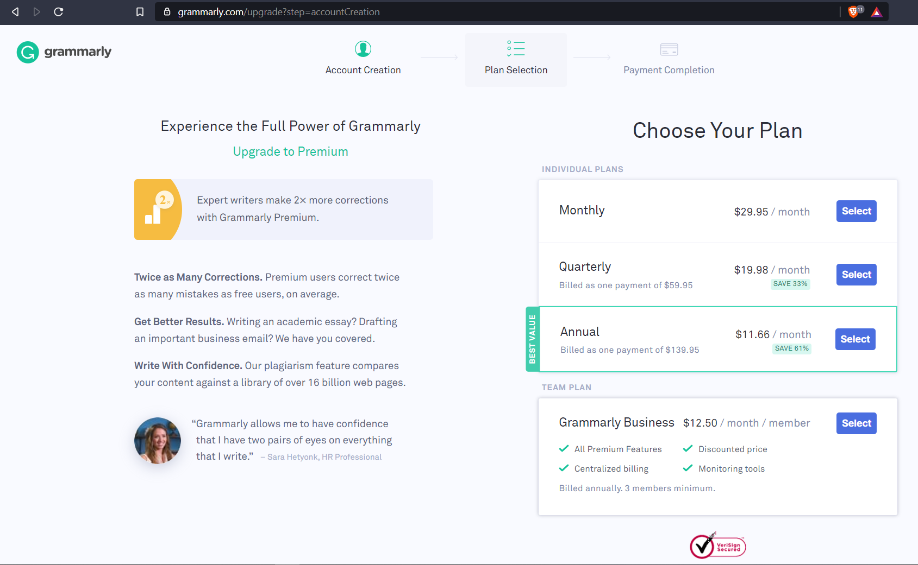This screenshot has width=918, height=565.
Task: Click the browser forward arrow
Action: 37,11
